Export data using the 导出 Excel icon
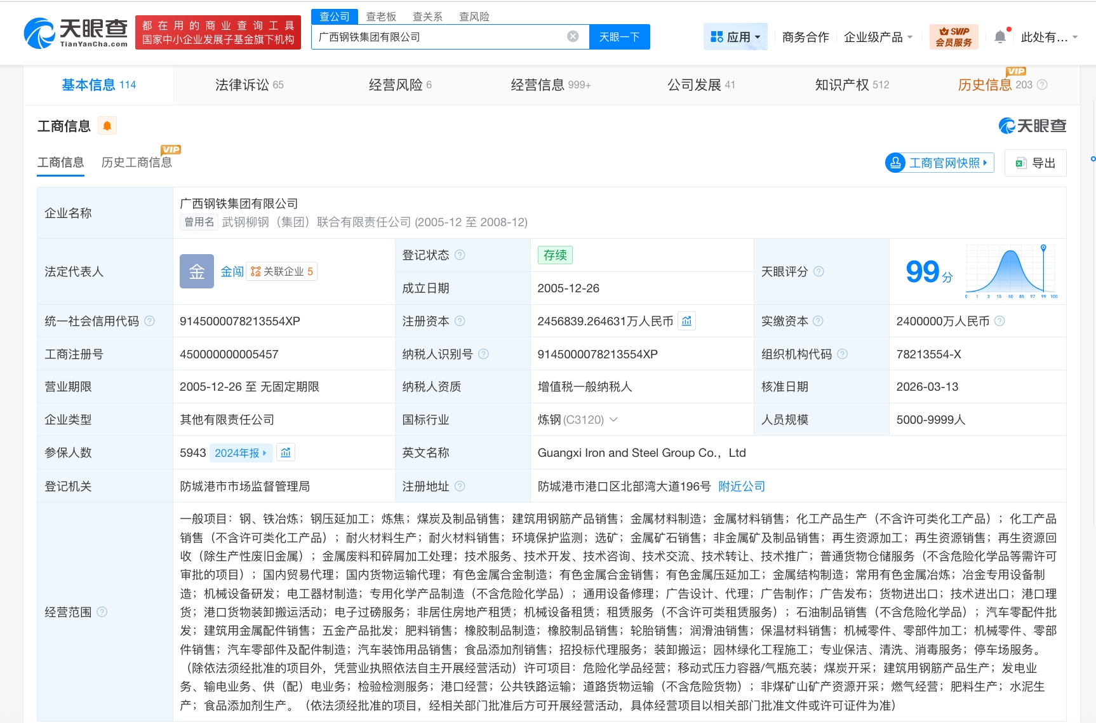The height and width of the screenshot is (723, 1096). pos(1020,163)
